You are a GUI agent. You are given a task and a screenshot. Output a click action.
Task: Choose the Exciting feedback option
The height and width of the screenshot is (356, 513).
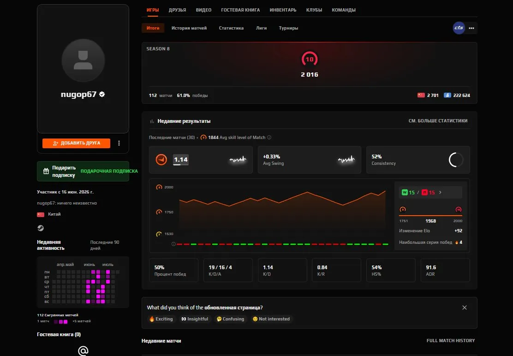(161, 319)
